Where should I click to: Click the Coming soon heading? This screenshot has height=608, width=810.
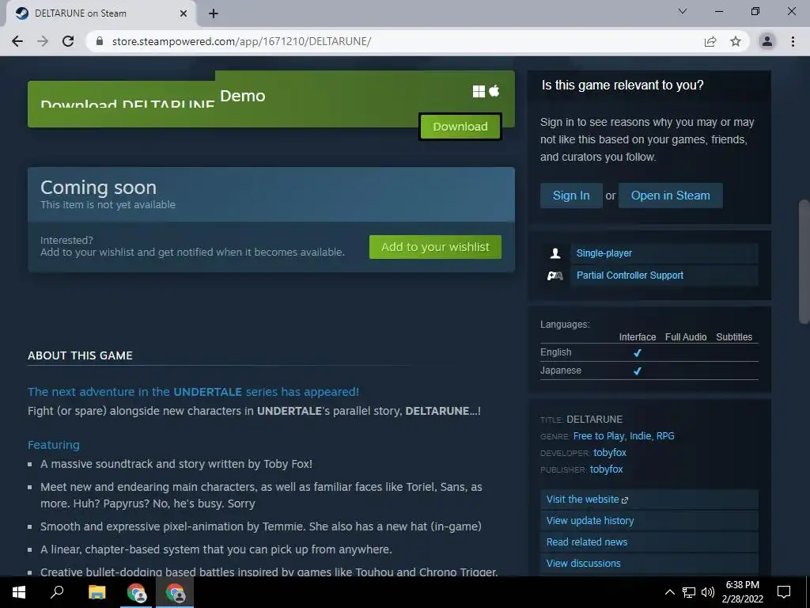click(x=98, y=188)
